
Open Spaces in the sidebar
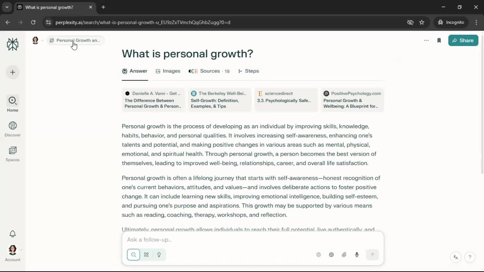pos(13,154)
